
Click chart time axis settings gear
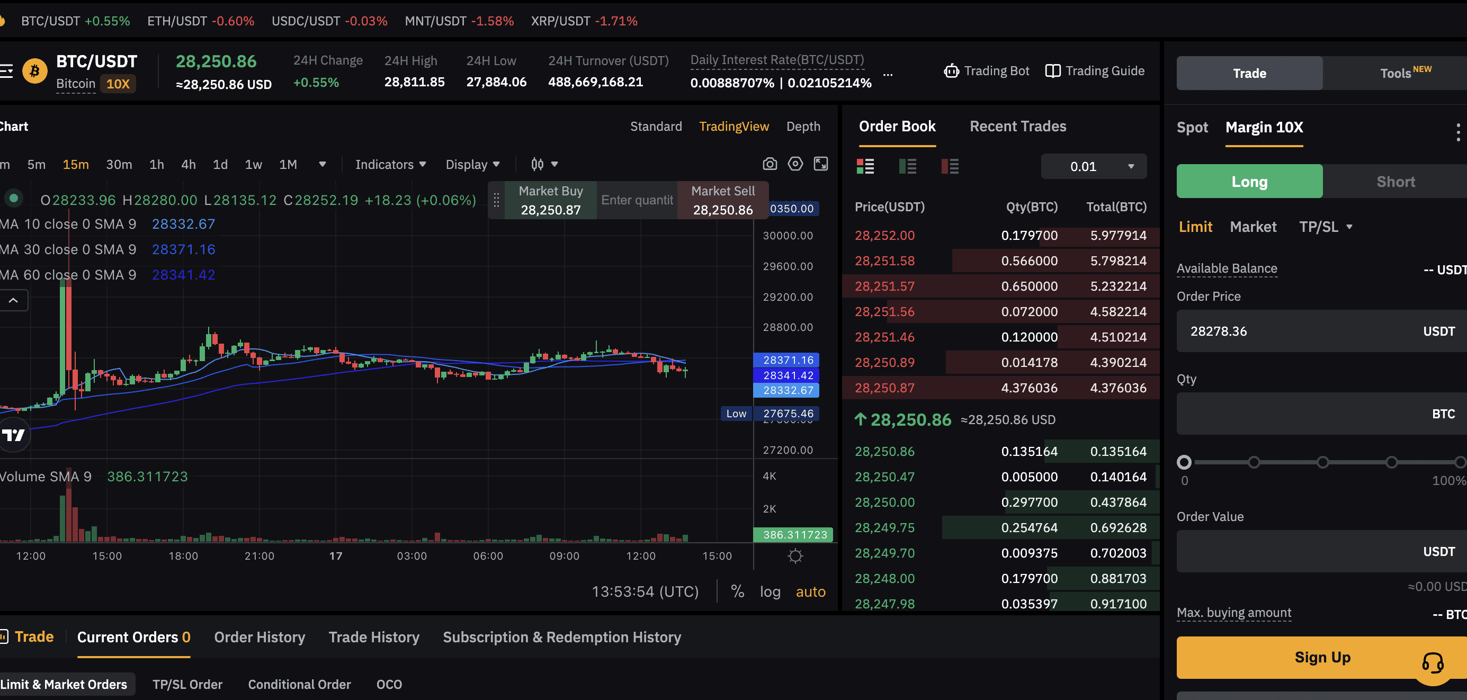click(795, 556)
